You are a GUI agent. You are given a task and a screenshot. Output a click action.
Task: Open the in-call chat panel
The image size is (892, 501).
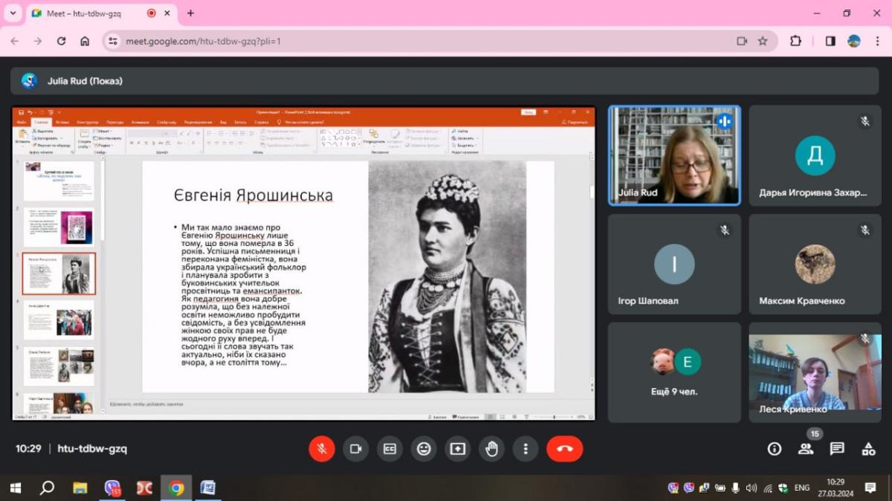pyautogui.click(x=837, y=449)
